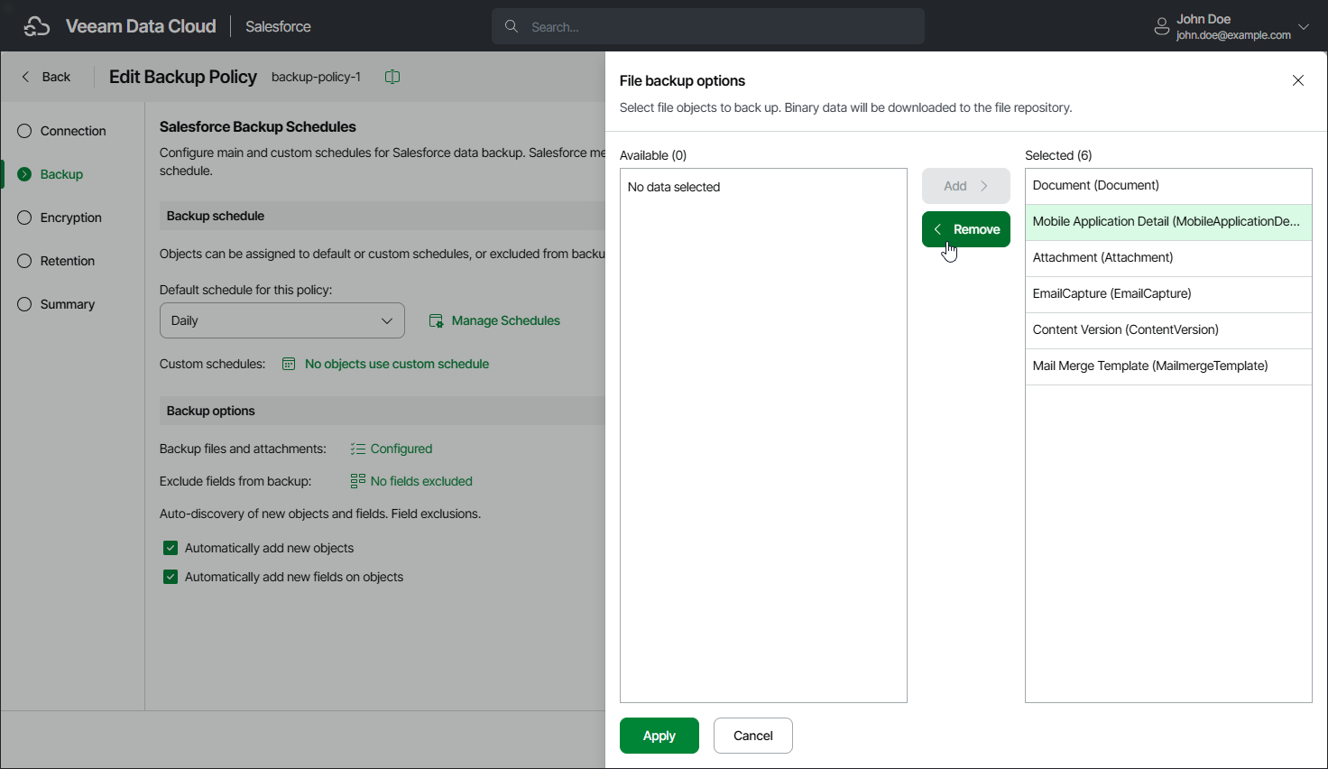
Task: Select Mobile Application Detail row
Action: click(1168, 222)
